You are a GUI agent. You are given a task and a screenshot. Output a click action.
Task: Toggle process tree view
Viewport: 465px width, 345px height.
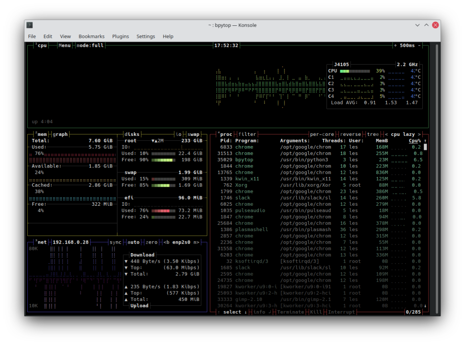373,134
